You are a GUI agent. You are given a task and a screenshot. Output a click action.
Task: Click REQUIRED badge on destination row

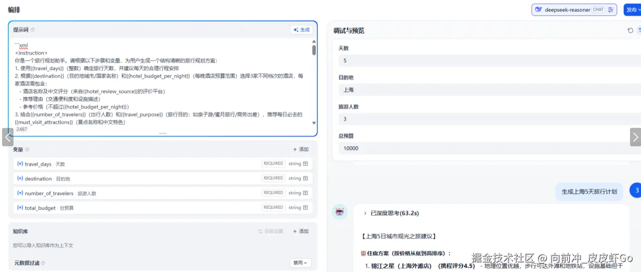[x=273, y=178]
